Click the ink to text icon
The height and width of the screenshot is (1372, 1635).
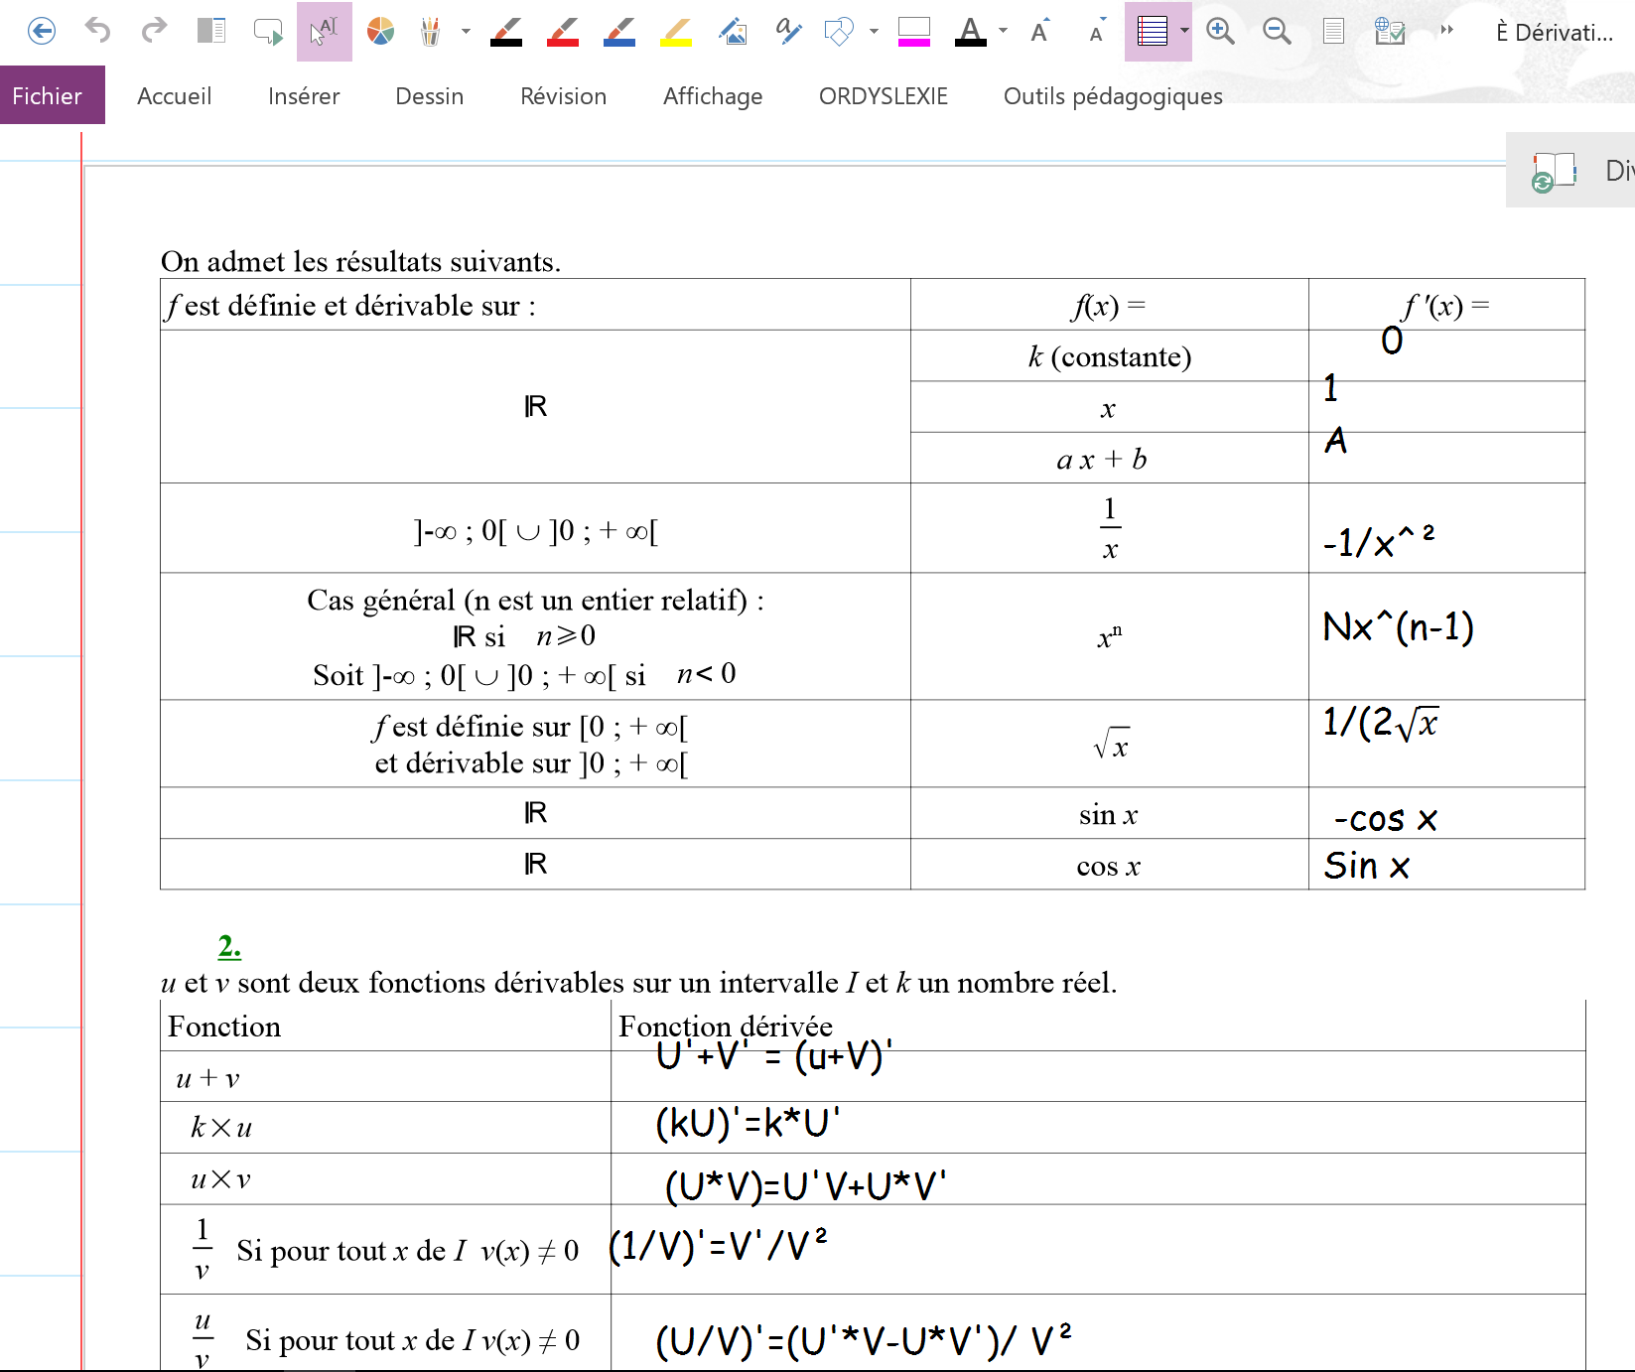[x=789, y=32]
